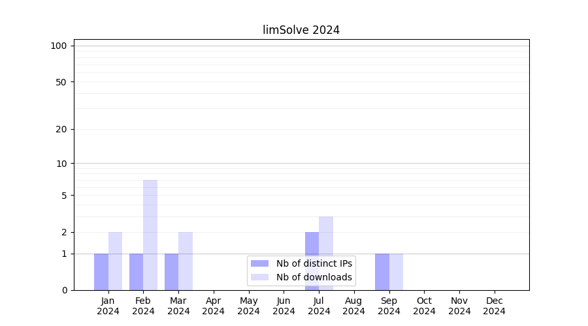The height and width of the screenshot is (326, 588).
Task: Click the "limSolve 2024" chart title
Action: click(301, 30)
